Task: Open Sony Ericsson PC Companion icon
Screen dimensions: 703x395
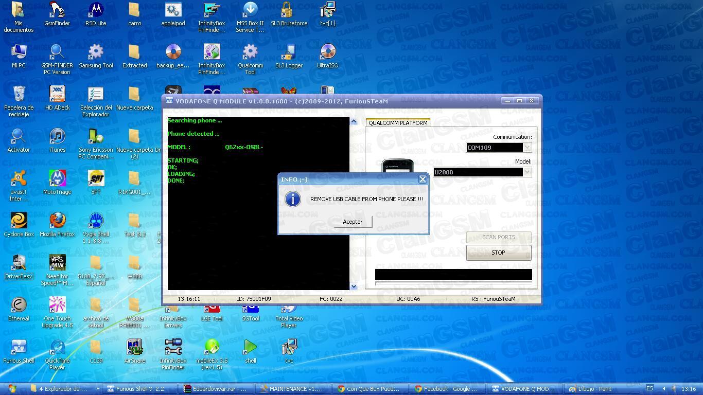Action: 96,143
